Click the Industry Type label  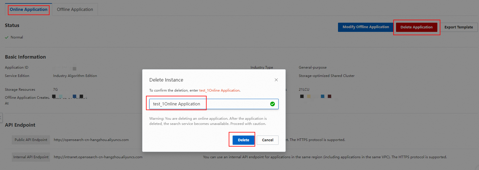coord(262,67)
